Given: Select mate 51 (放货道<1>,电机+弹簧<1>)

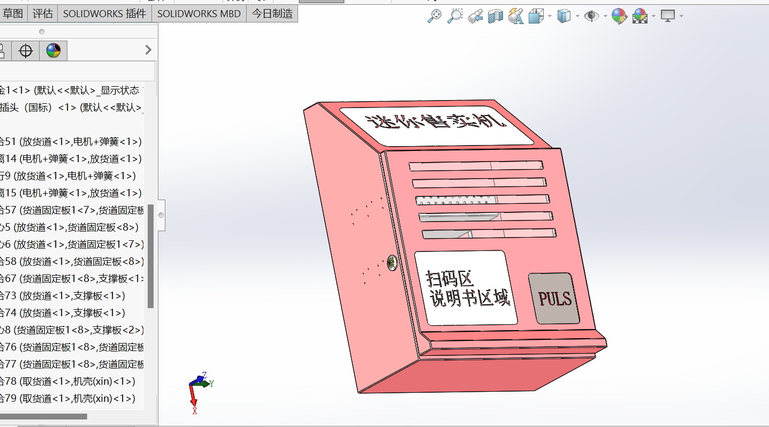Looking at the screenshot, I should point(71,142).
